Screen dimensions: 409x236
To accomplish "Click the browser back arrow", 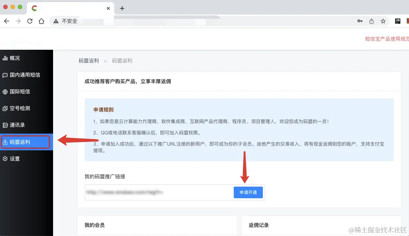I will pyautogui.click(x=6, y=21).
